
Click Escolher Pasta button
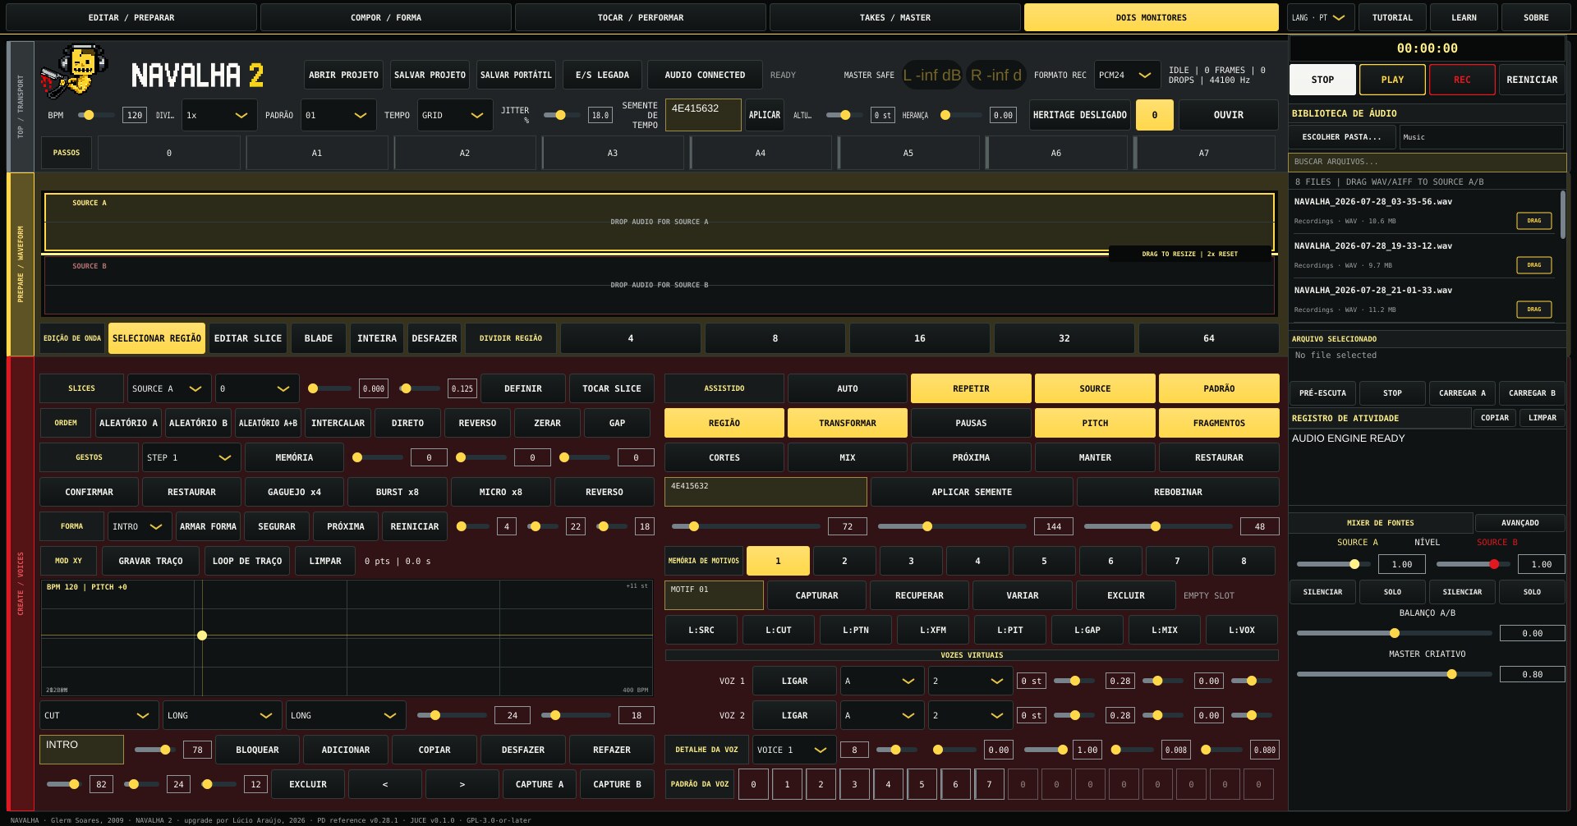[x=1341, y=137]
